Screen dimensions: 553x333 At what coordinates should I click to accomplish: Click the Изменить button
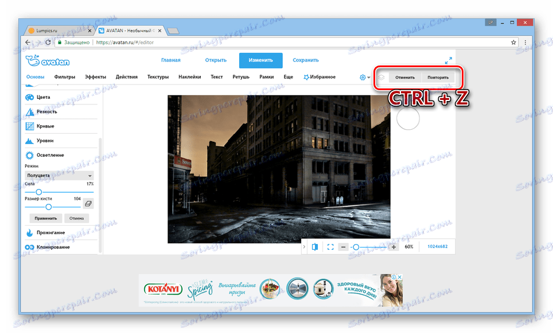pos(260,60)
